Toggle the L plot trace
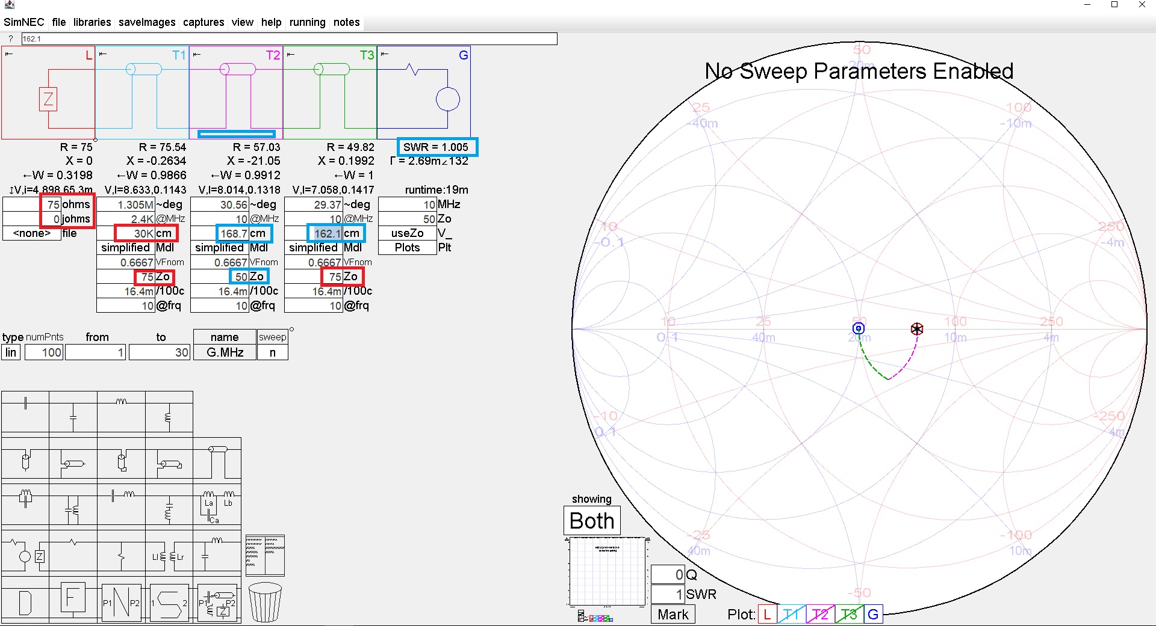Screen dimensions: 1156x626 [766, 615]
